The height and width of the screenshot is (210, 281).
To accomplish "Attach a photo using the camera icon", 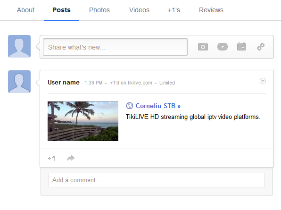I will (x=203, y=47).
